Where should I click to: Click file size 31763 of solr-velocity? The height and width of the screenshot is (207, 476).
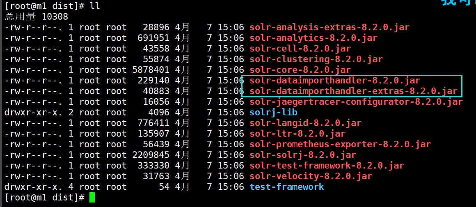point(156,176)
